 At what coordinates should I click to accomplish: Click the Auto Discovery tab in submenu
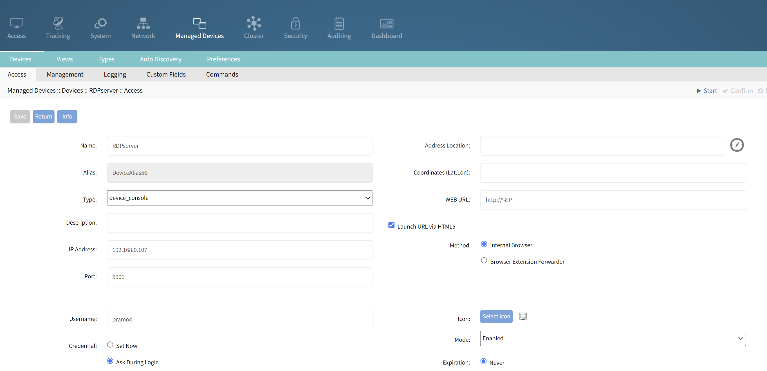click(x=160, y=59)
